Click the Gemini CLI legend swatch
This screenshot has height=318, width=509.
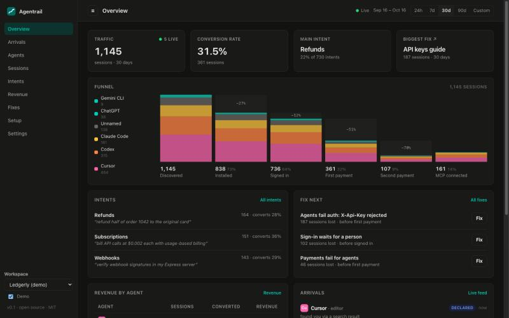coord(96,101)
